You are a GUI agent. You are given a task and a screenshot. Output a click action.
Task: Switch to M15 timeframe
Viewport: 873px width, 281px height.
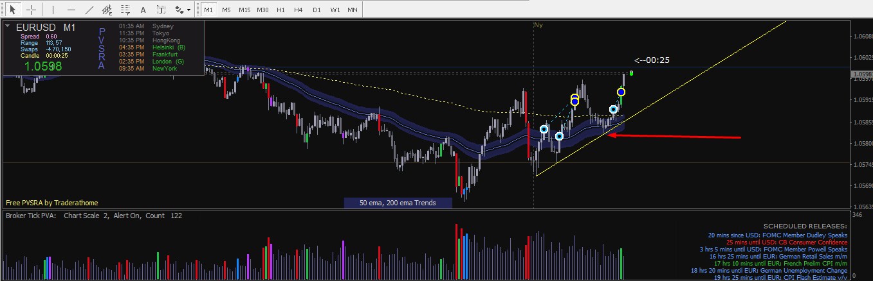click(244, 10)
